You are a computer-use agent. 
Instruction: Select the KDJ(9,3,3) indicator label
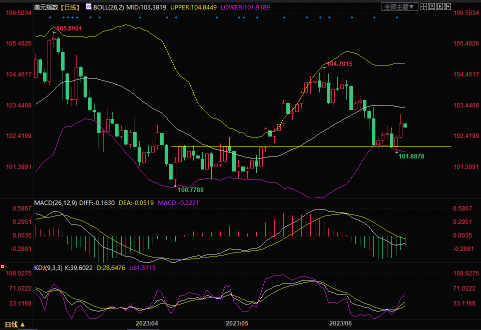pyautogui.click(x=49, y=268)
